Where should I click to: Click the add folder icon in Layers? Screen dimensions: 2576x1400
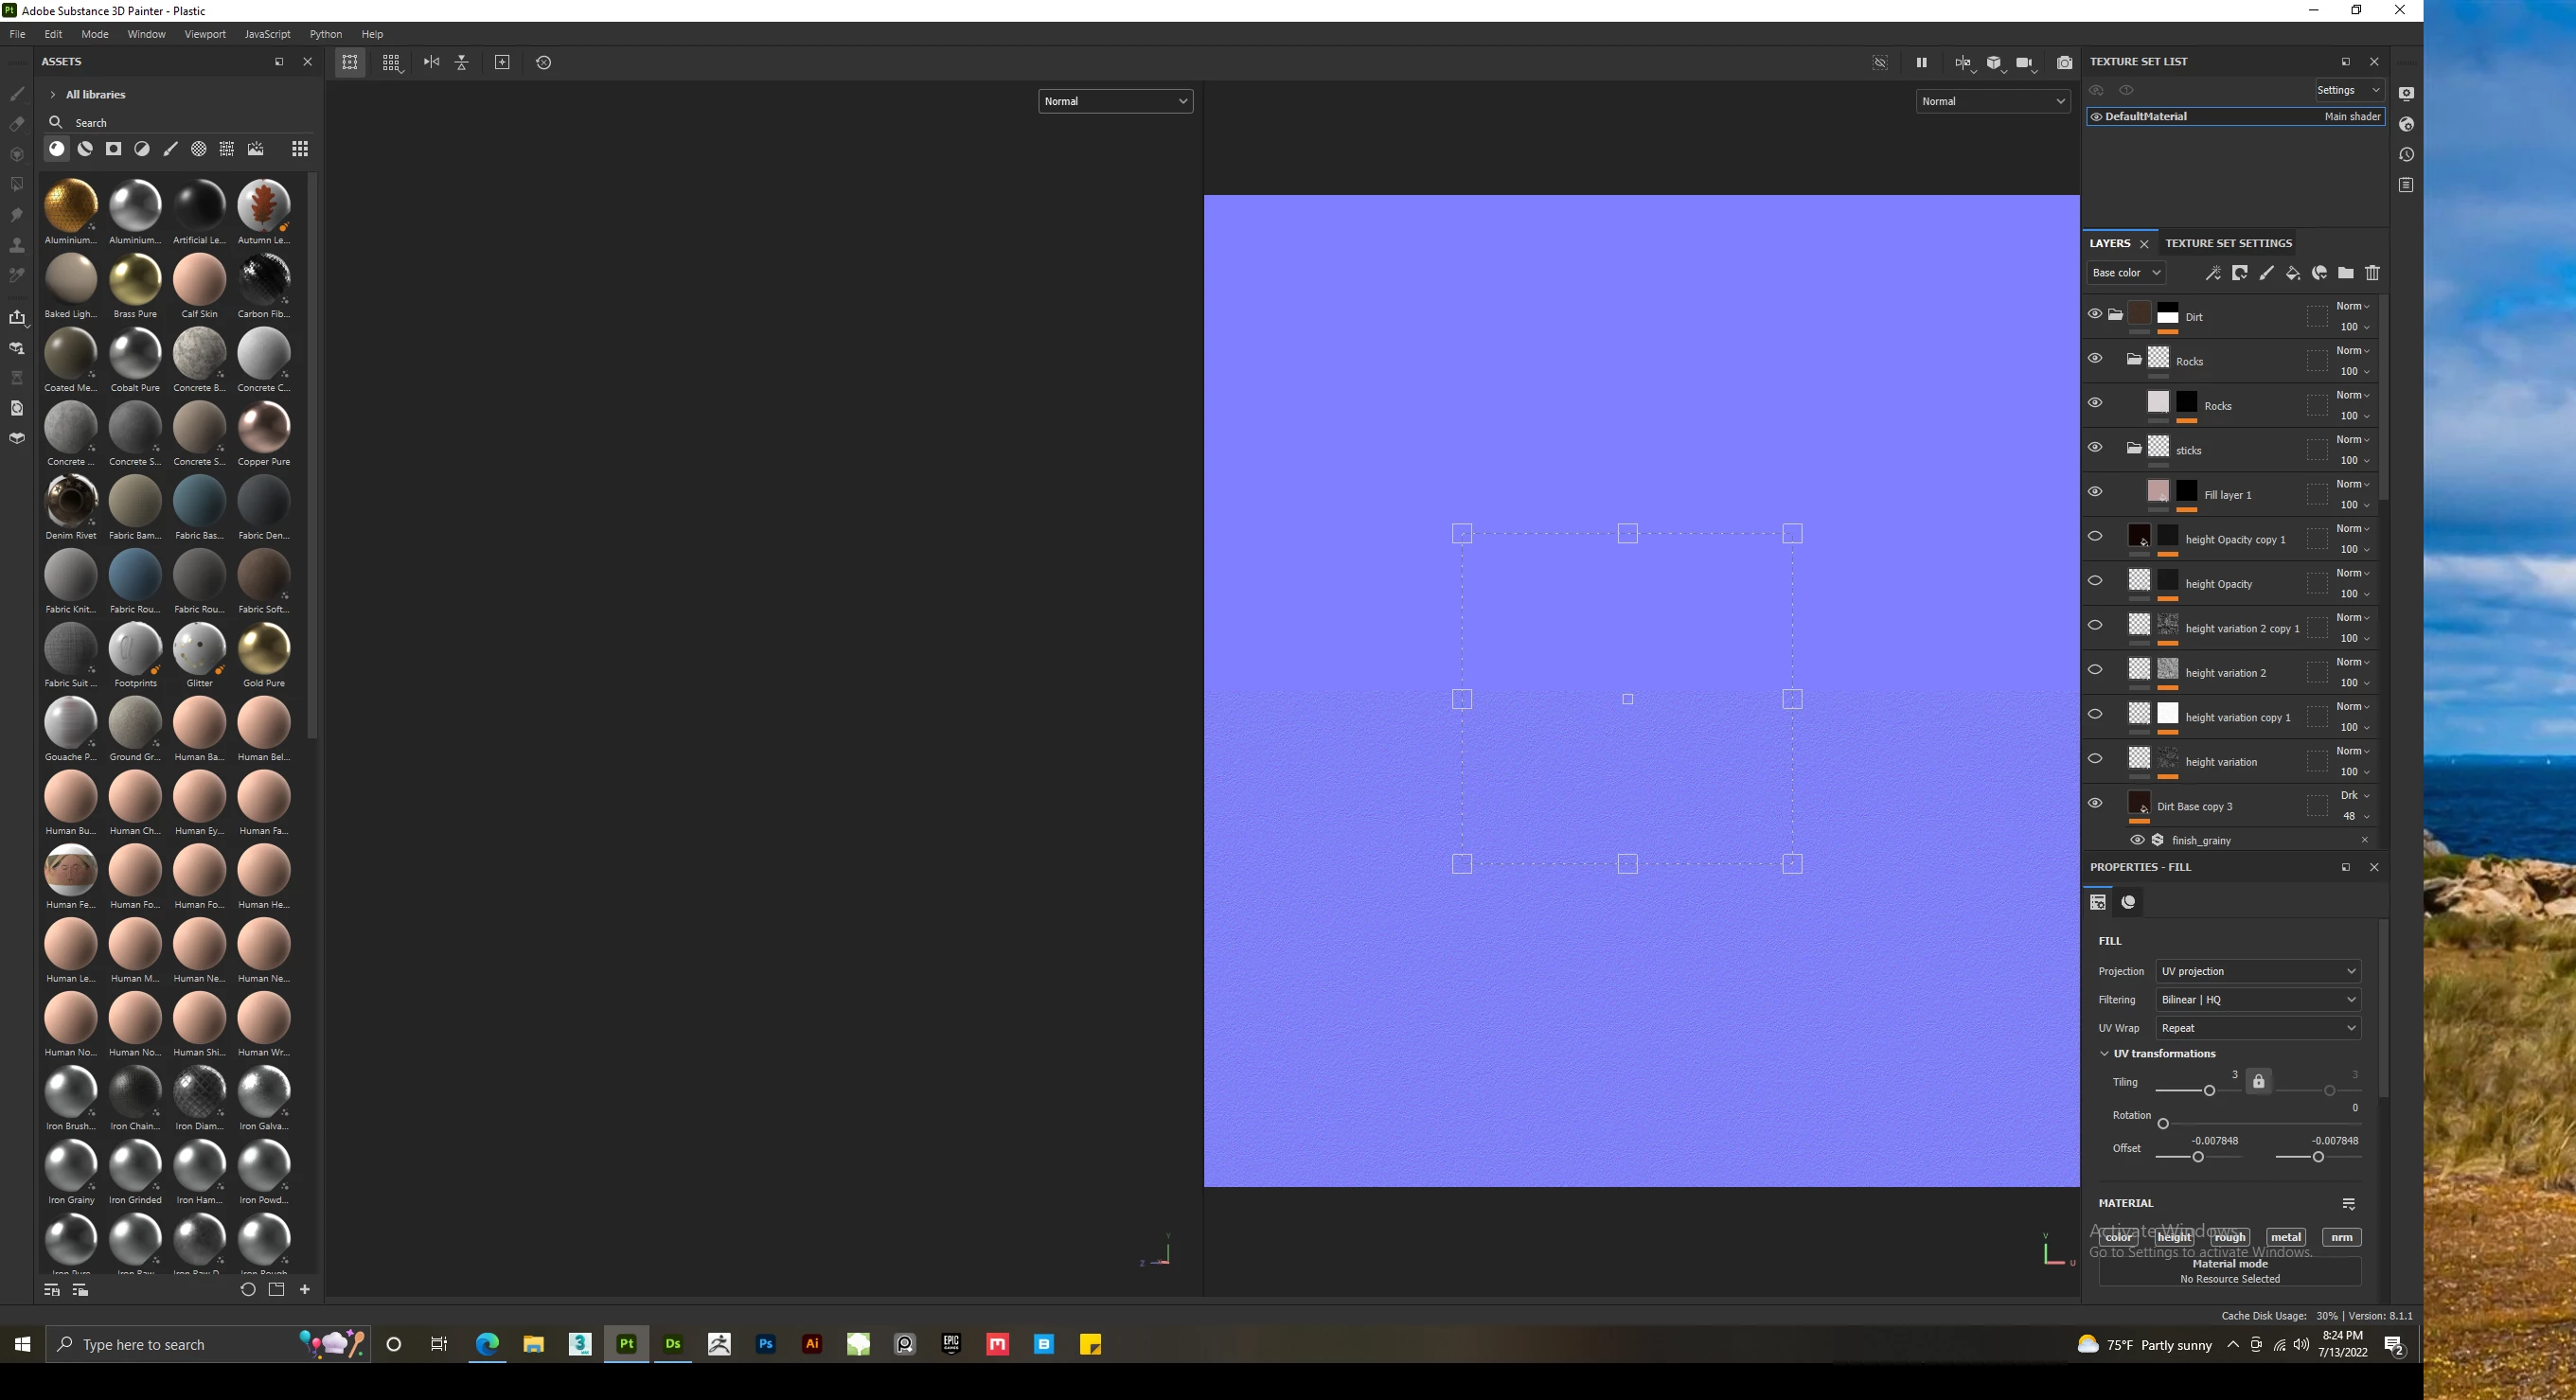coord(2345,273)
